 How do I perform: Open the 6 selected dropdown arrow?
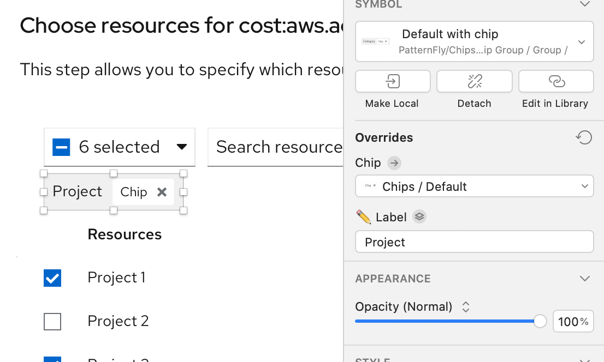[x=182, y=147]
